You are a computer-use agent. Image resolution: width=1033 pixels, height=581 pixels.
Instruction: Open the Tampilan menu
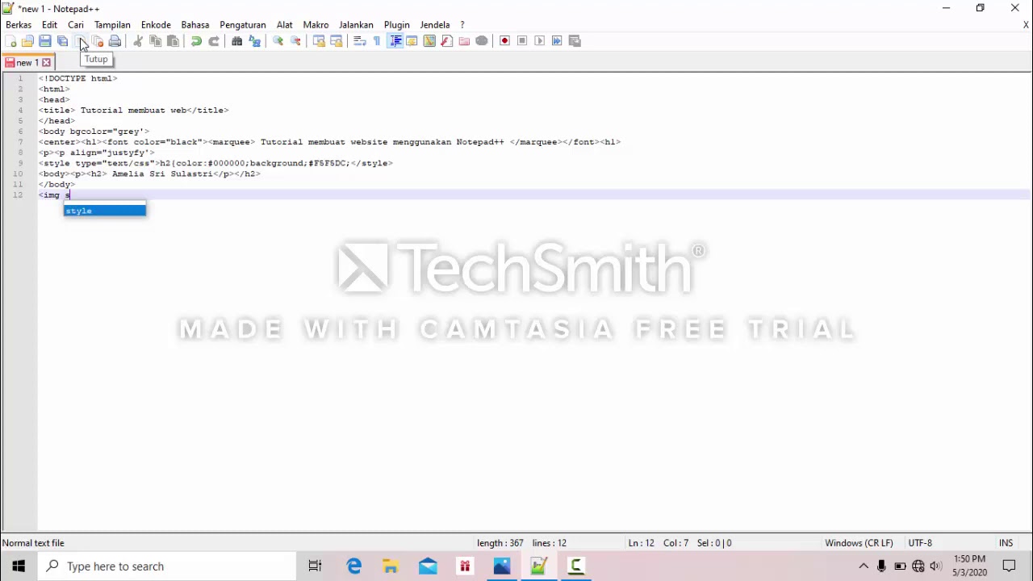[112, 25]
